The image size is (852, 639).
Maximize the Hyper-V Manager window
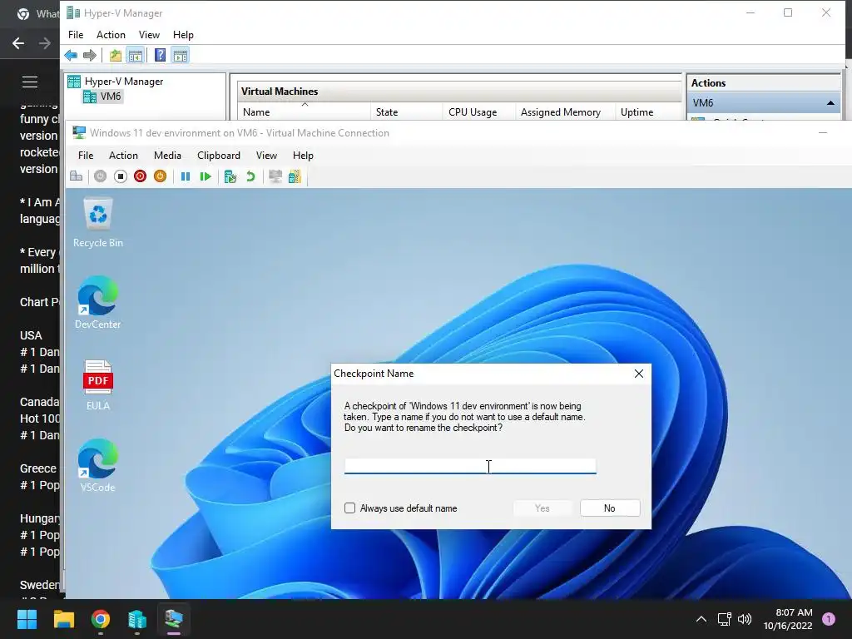coord(788,12)
